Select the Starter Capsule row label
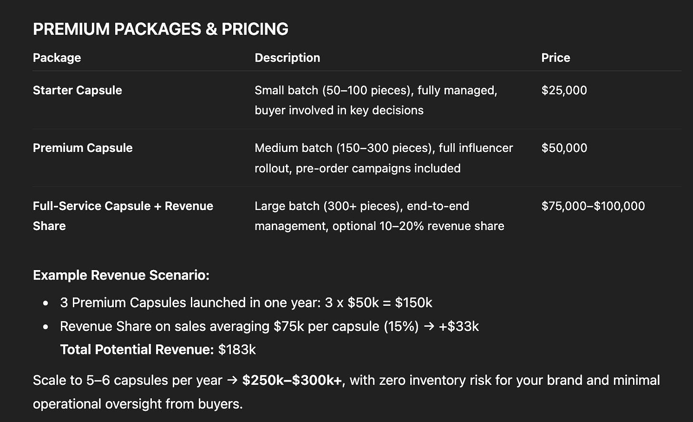The image size is (693, 422). [x=77, y=90]
